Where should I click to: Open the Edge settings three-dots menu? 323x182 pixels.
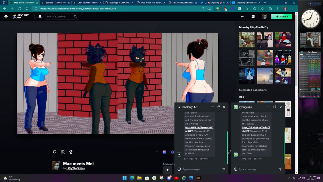(293, 8)
